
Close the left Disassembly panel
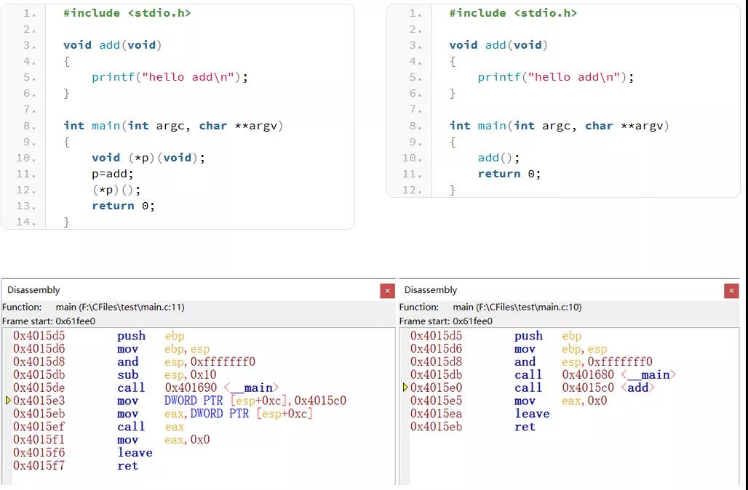[387, 291]
